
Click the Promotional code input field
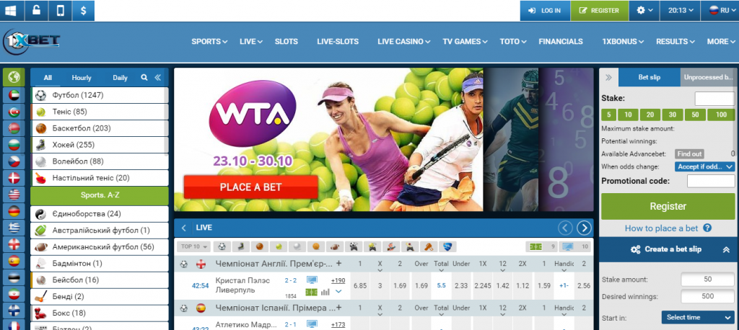710,181
